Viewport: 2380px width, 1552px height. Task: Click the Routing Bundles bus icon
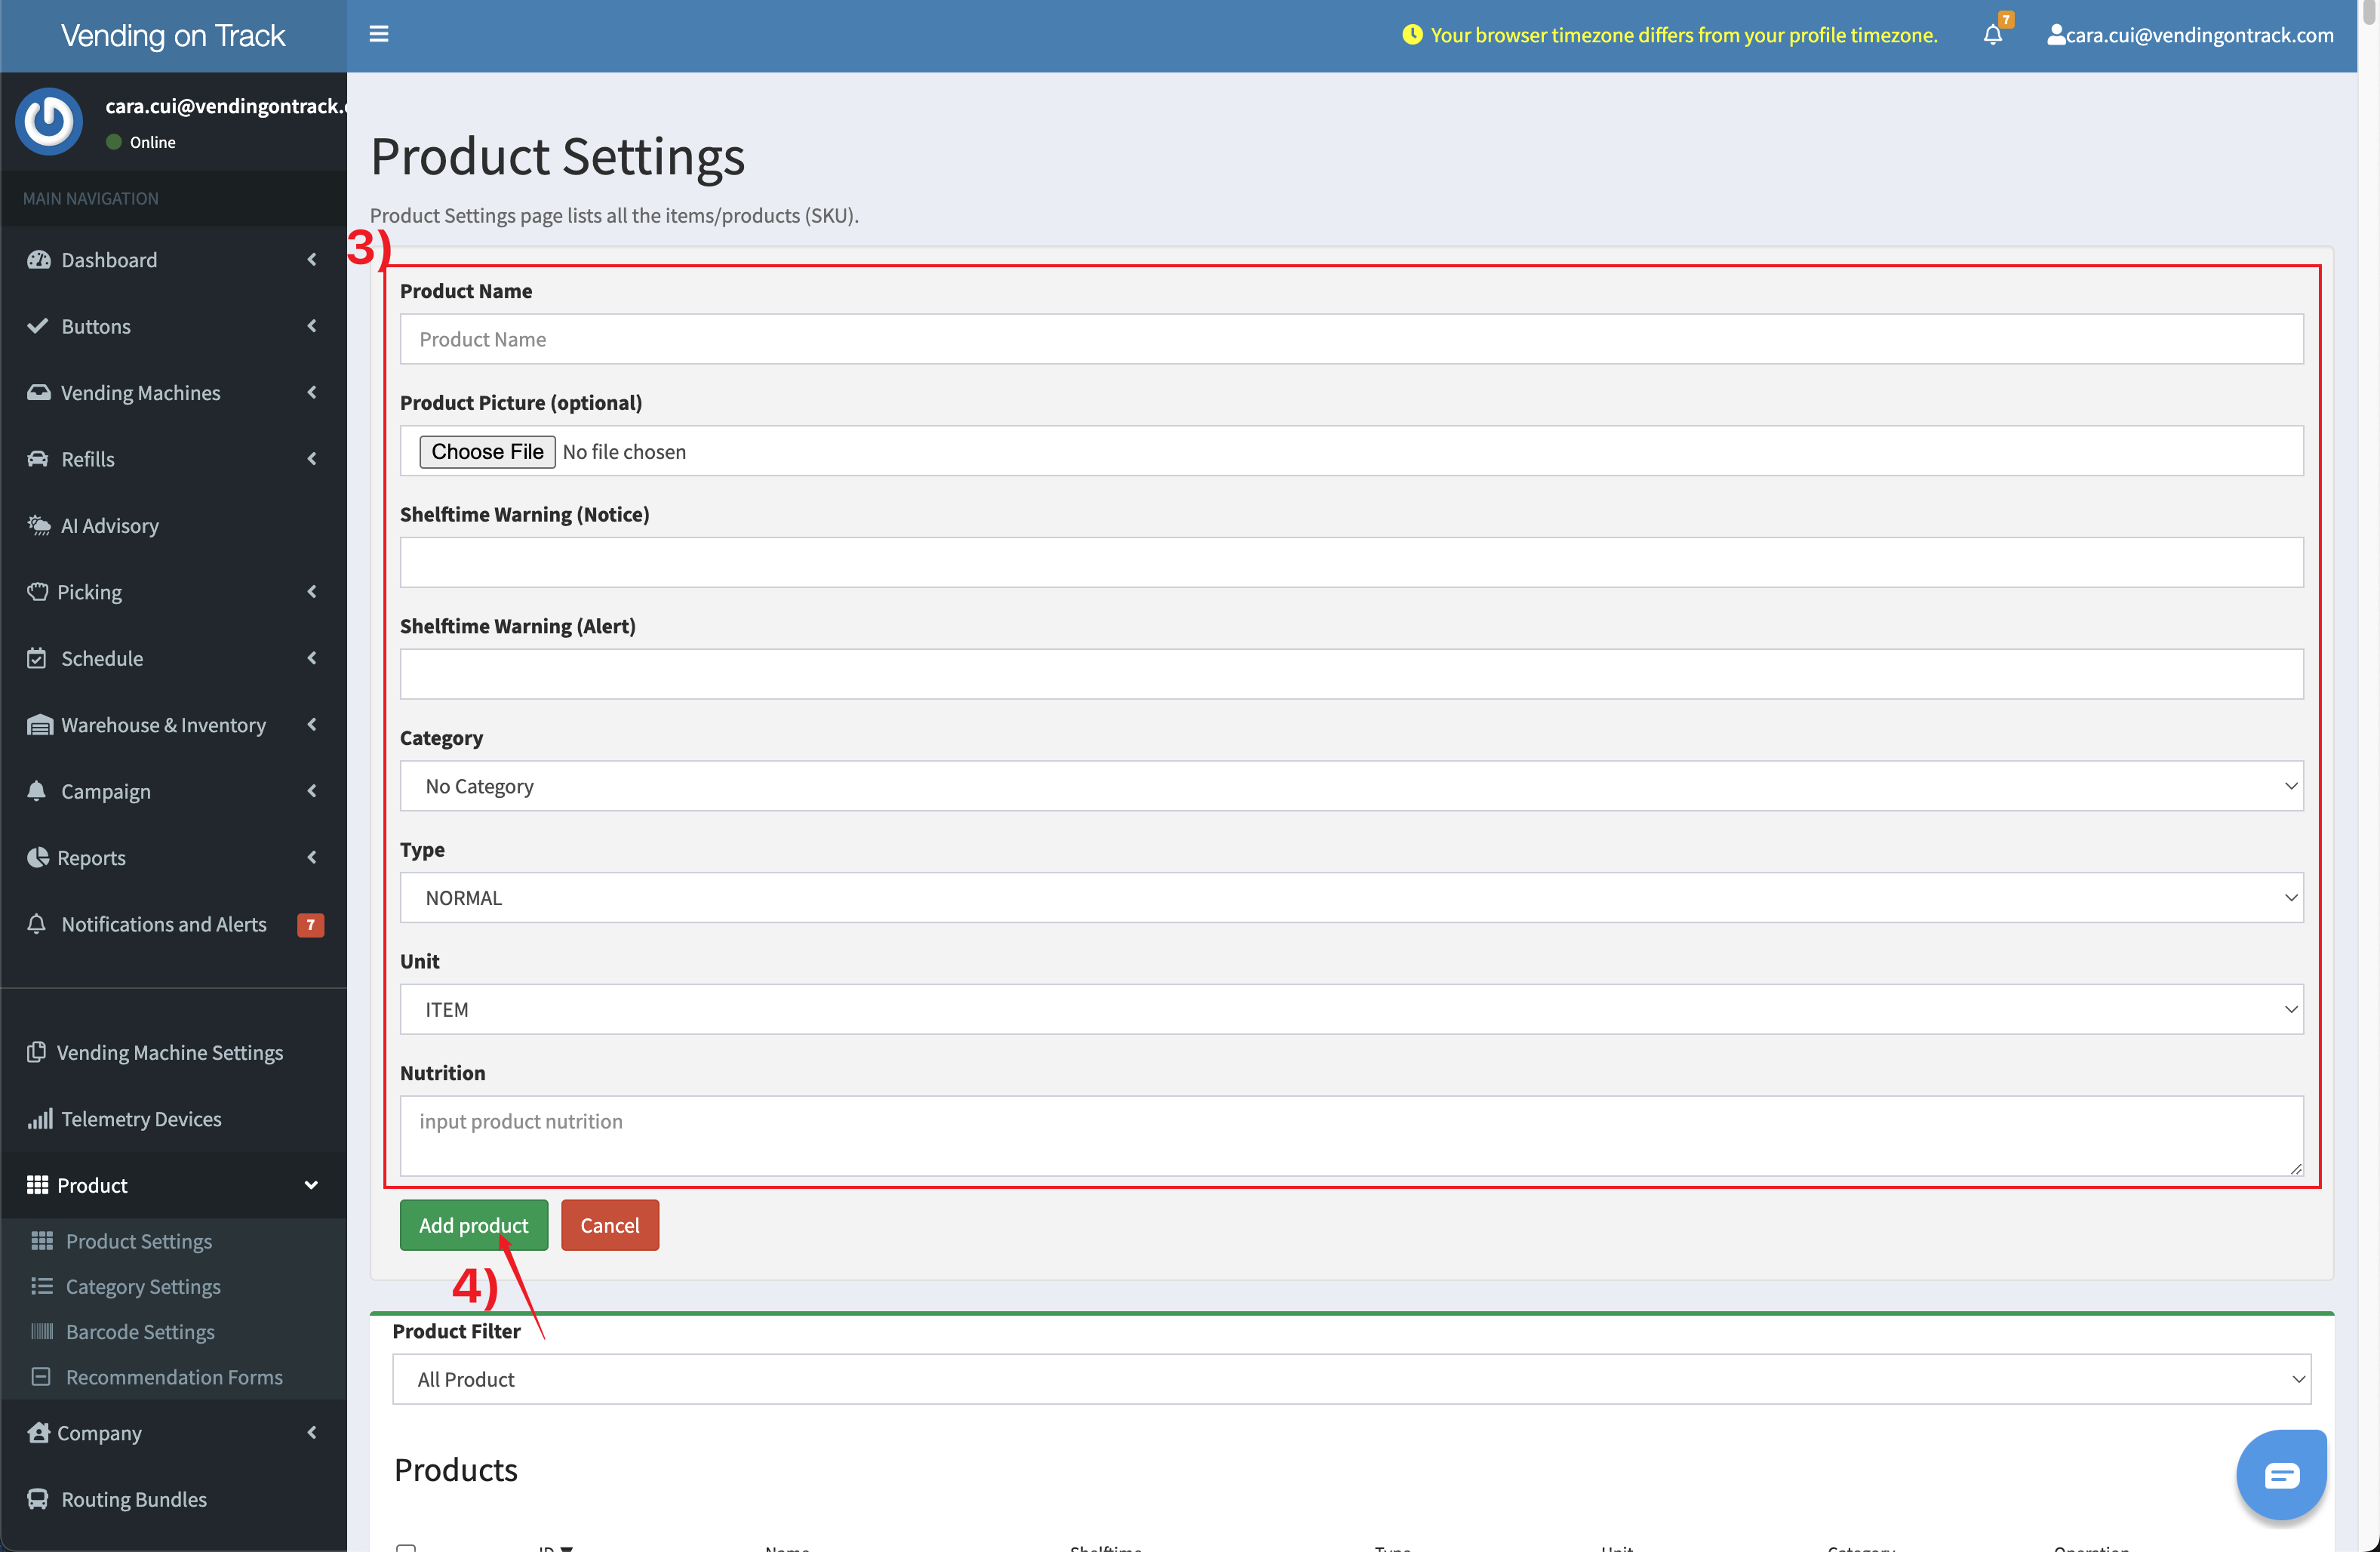pos(38,1498)
